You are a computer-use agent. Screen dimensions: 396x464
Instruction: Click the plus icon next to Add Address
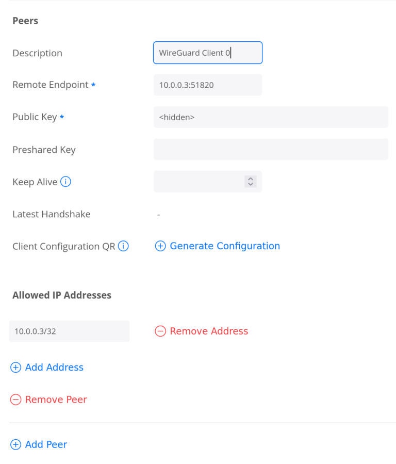pyautogui.click(x=15, y=367)
